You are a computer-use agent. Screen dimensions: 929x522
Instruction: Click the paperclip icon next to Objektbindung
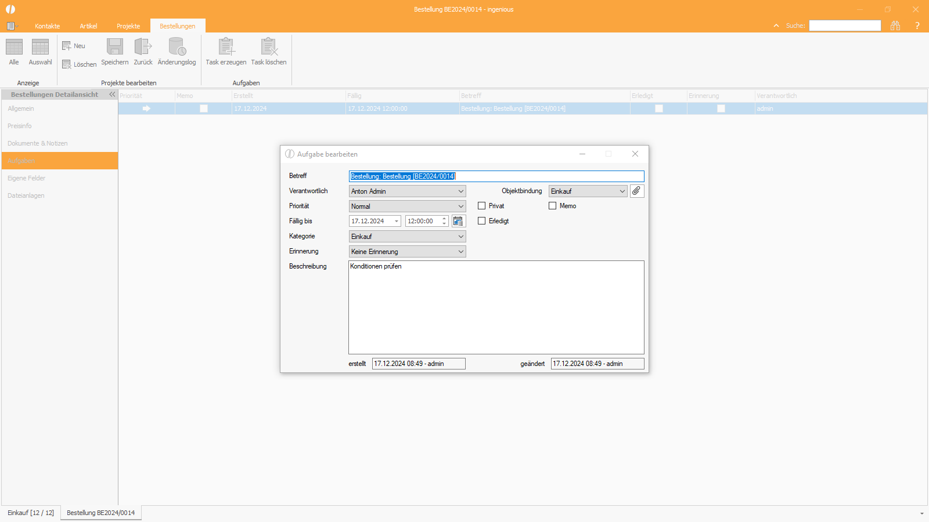click(637, 191)
